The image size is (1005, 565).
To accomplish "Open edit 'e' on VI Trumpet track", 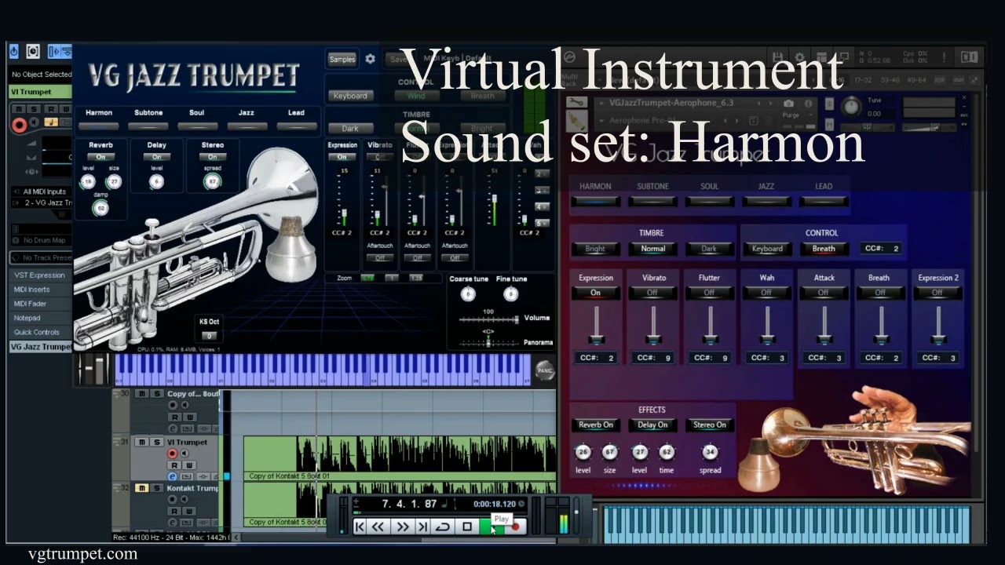I will pyautogui.click(x=173, y=476).
